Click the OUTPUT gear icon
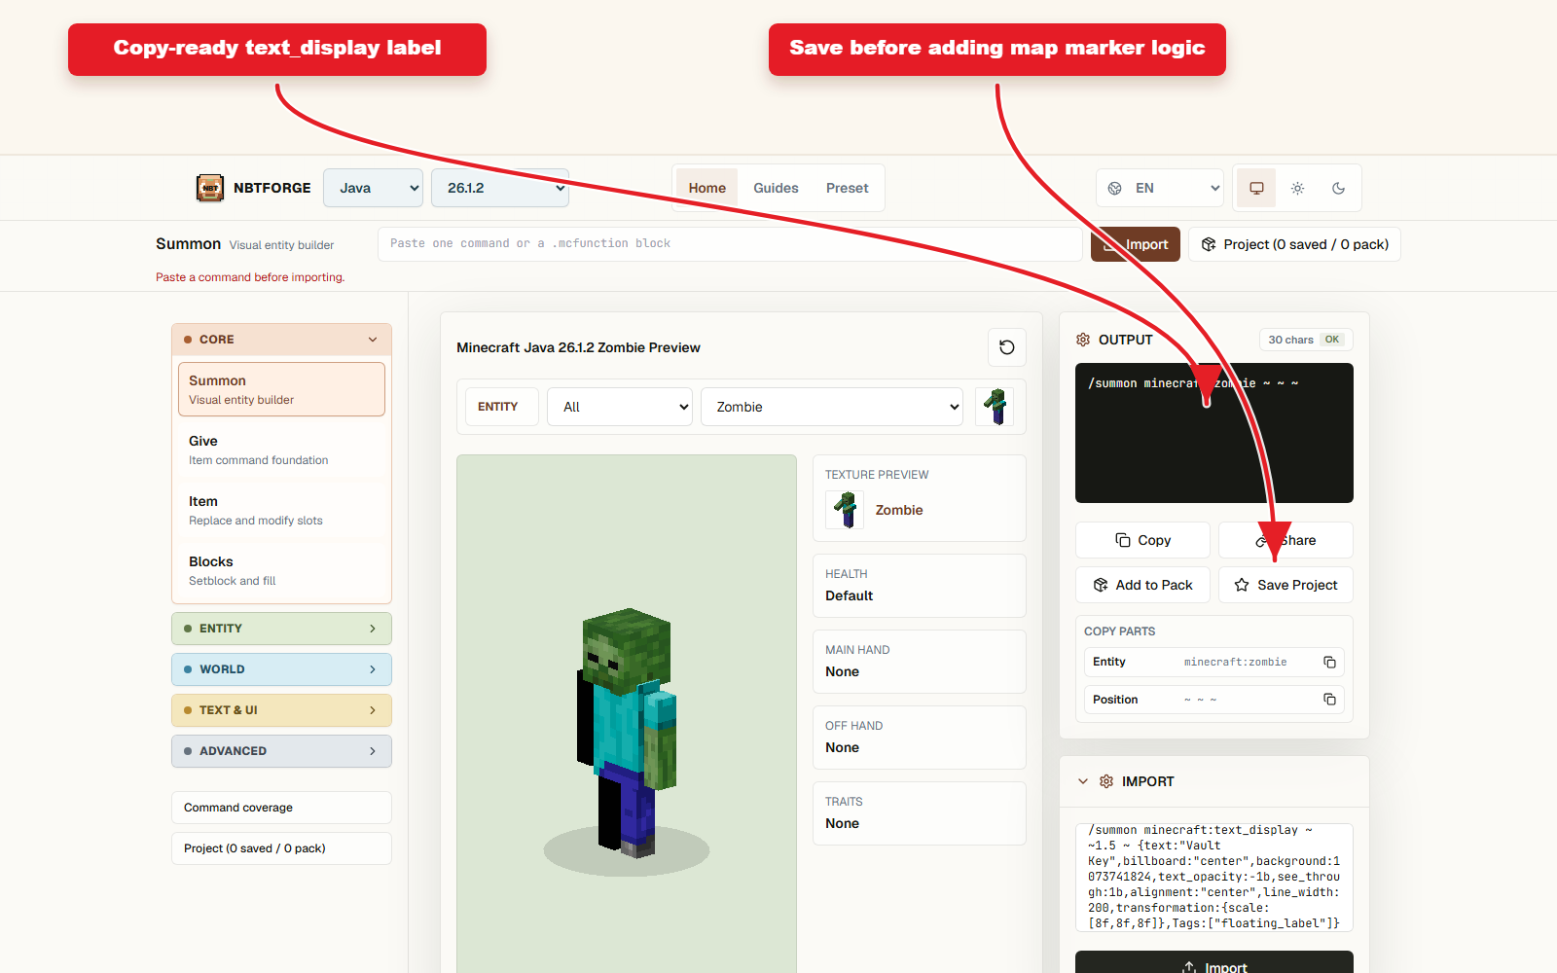This screenshot has width=1557, height=973. [x=1083, y=340]
